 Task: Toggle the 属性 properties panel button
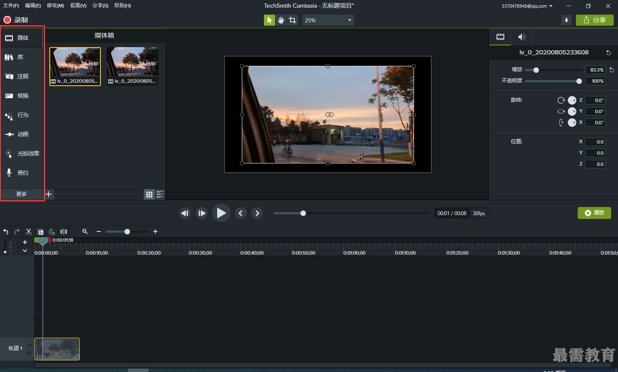tap(594, 213)
